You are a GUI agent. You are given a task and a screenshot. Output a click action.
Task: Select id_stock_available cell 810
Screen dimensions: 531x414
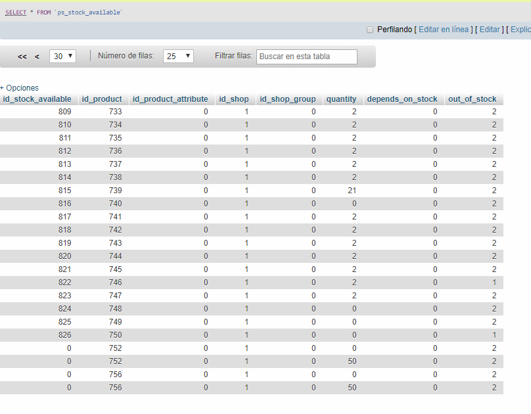tap(64, 125)
